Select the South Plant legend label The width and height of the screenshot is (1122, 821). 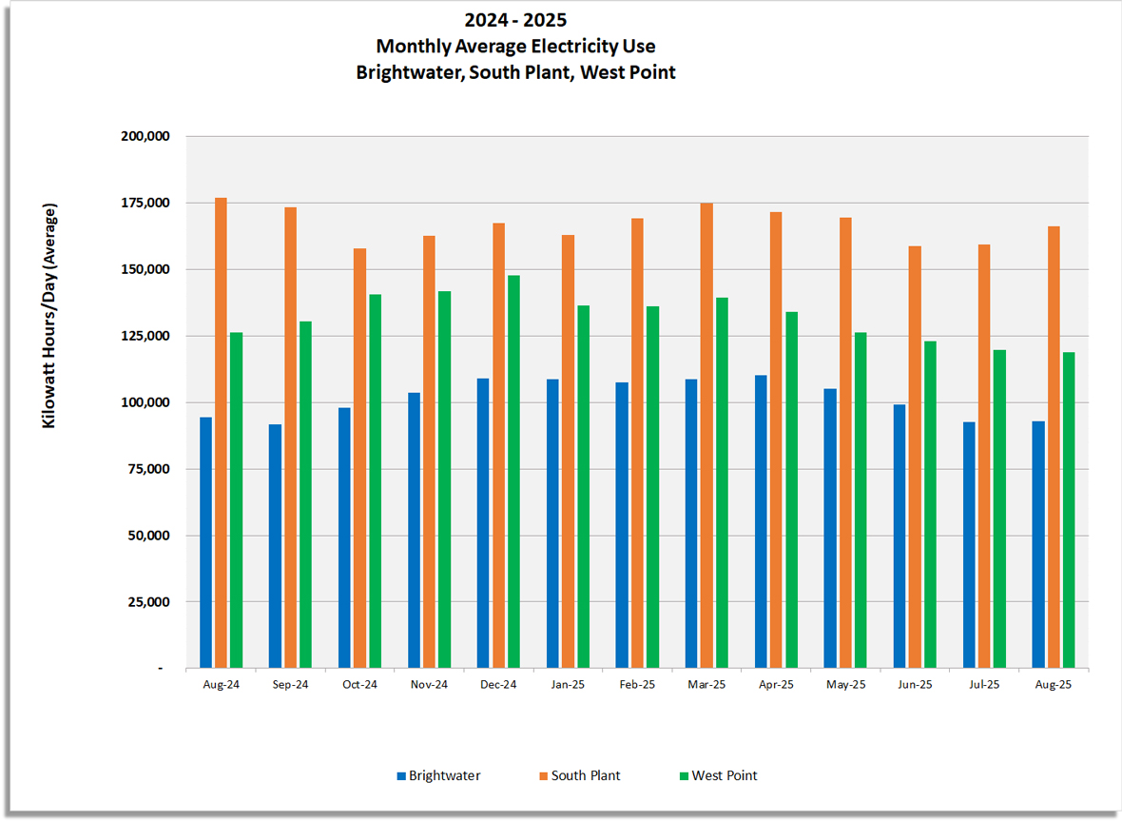coord(586,775)
